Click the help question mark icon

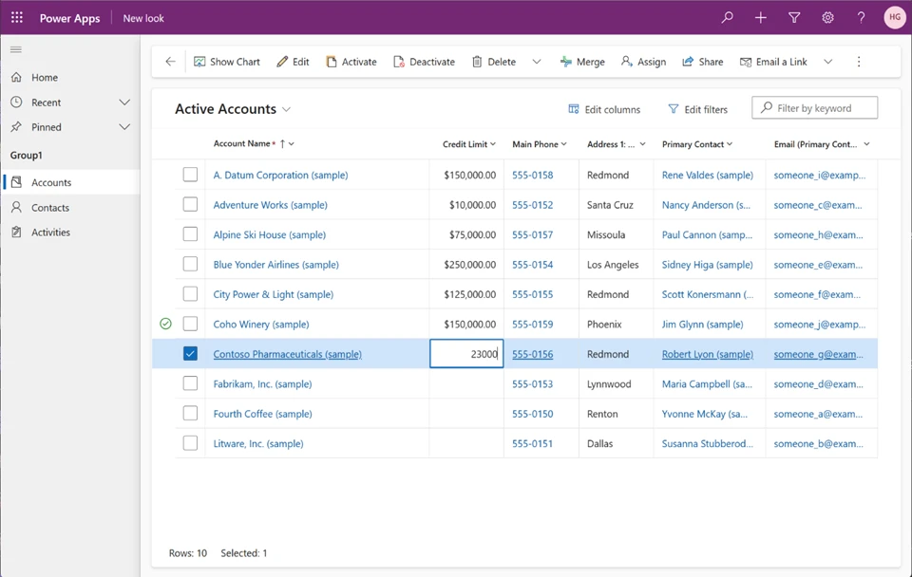tap(861, 18)
